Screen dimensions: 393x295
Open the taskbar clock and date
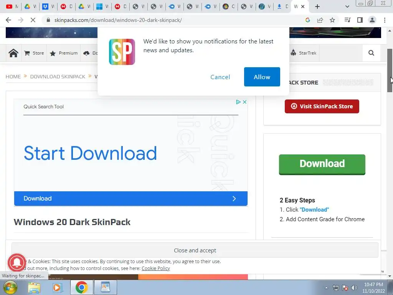tap(373, 288)
